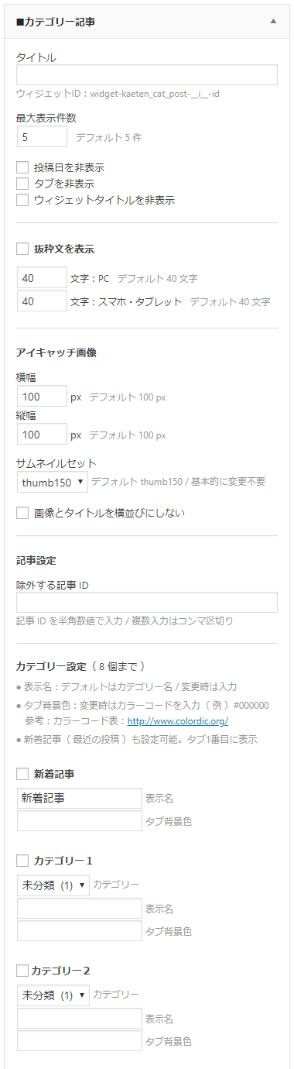Viewport: 294px width, 1069px height.
Task: Open the サムネイルセット thumb150 dropdown
Action: pos(52,482)
